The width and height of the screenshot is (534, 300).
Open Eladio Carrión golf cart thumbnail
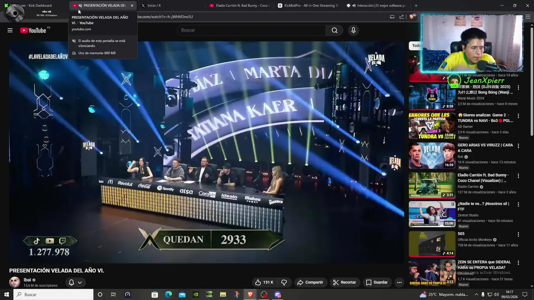click(x=432, y=185)
